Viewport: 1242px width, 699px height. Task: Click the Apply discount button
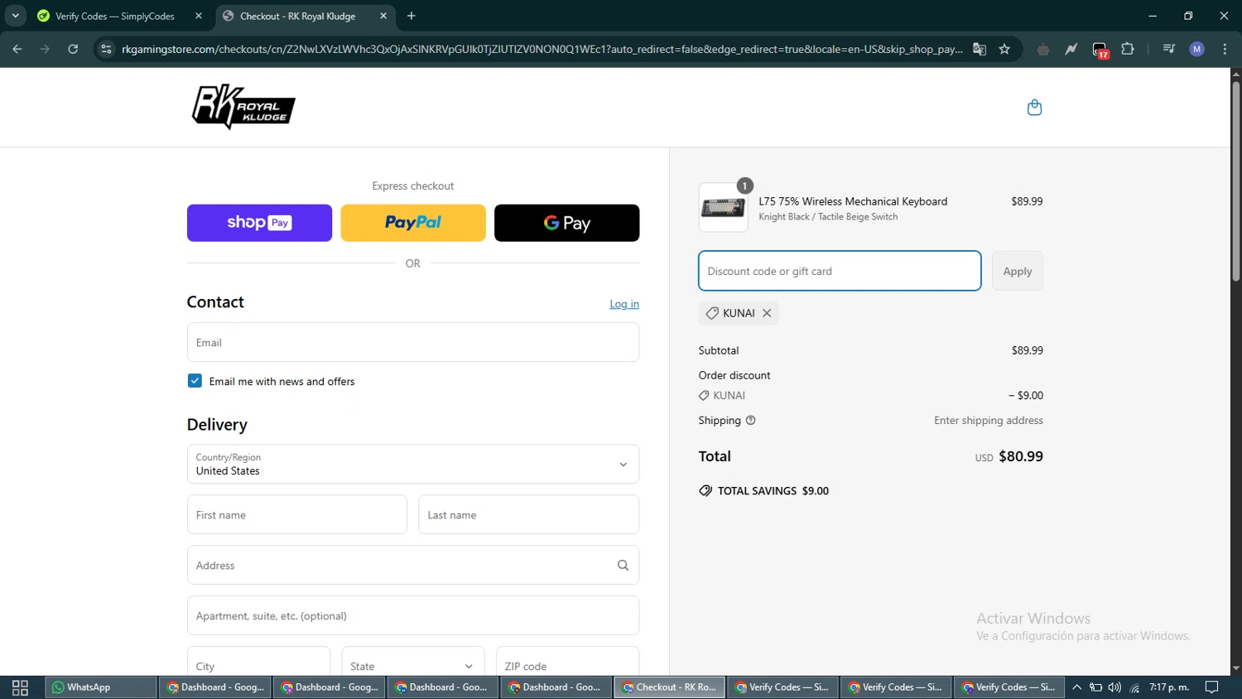coord(1018,271)
